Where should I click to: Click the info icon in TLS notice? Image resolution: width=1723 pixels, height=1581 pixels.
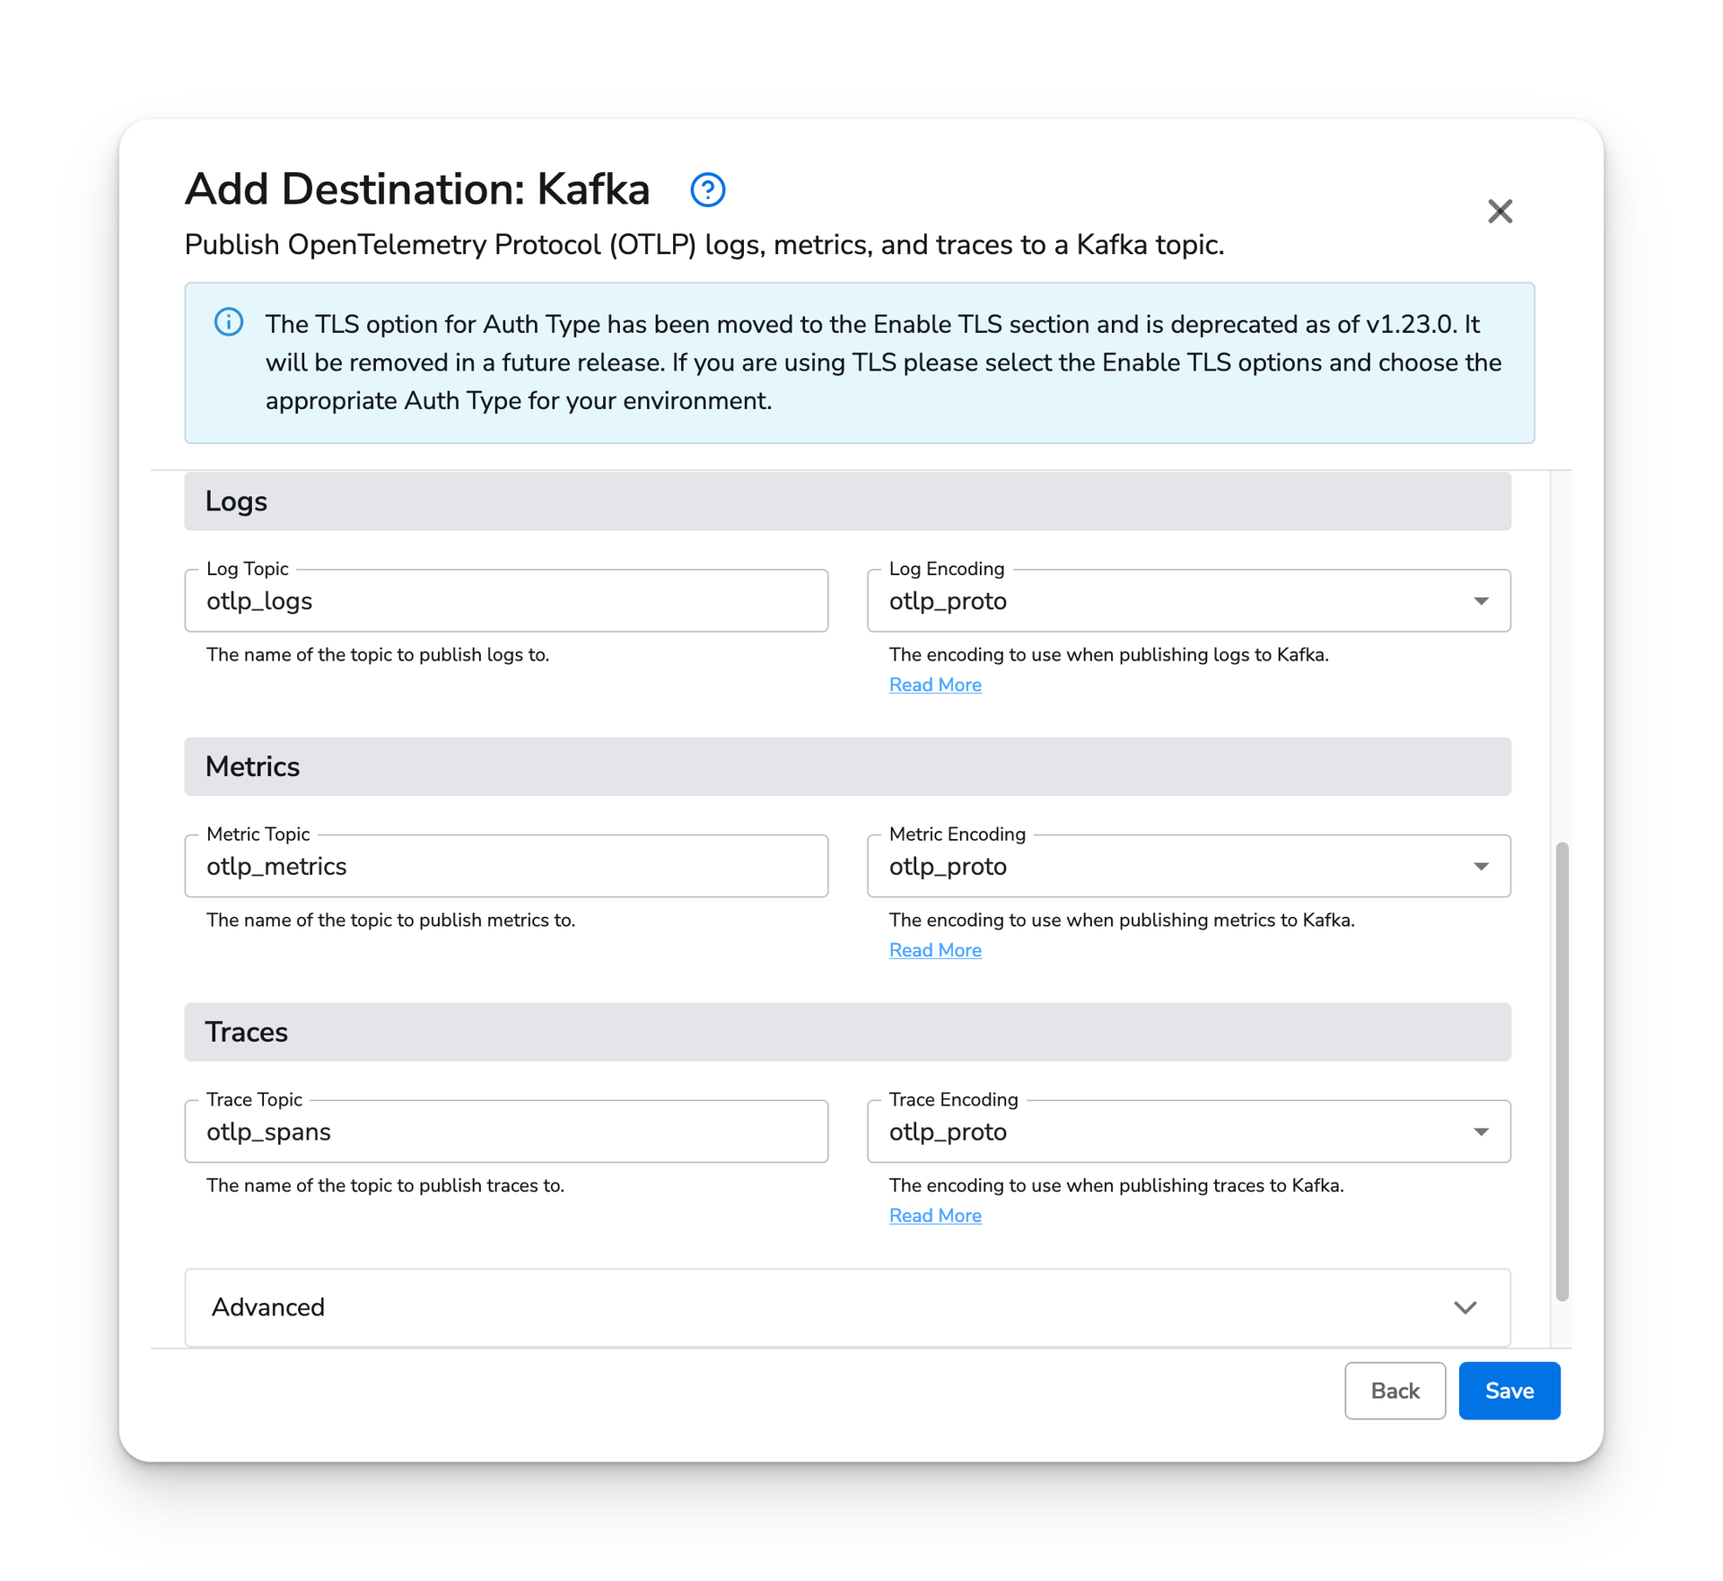click(x=229, y=322)
